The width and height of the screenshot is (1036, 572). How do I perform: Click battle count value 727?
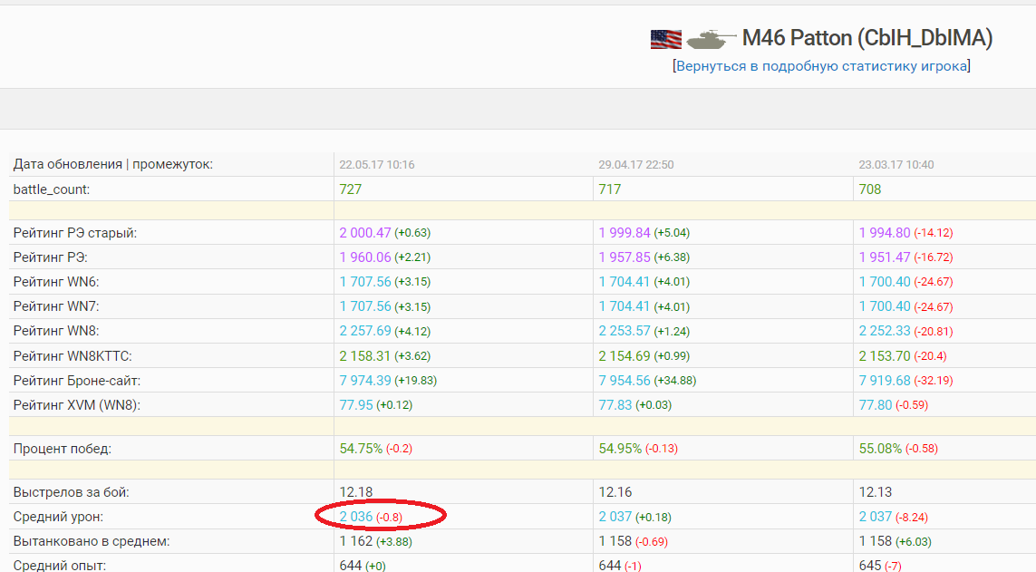350,189
